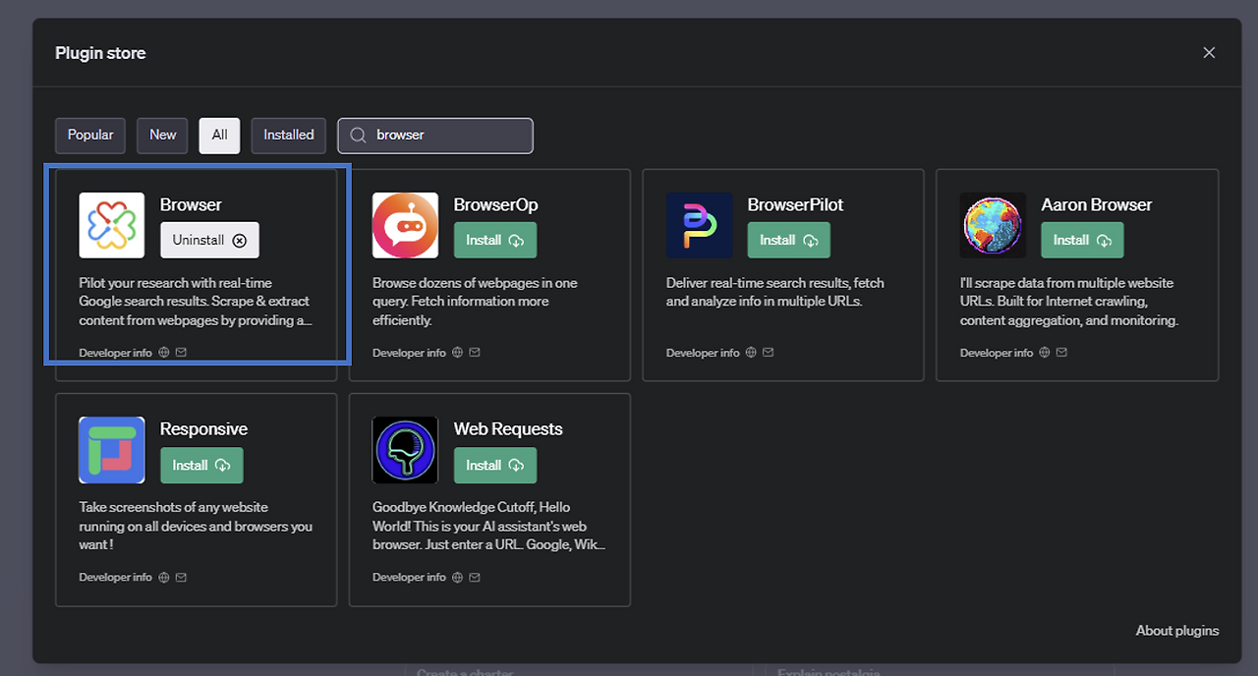The height and width of the screenshot is (676, 1258).
Task: Click the BrowserPilot logo icon
Action: coord(699,225)
